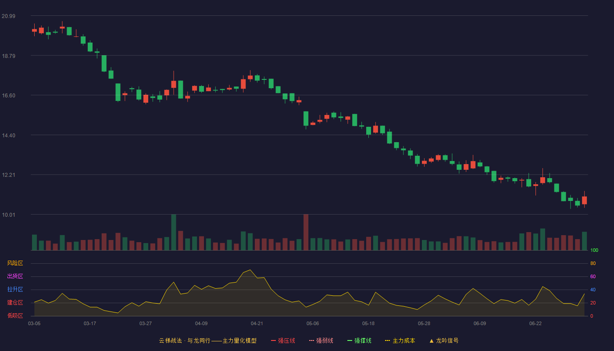
Task: Click the 05-18 date axis label
Action: (368, 323)
